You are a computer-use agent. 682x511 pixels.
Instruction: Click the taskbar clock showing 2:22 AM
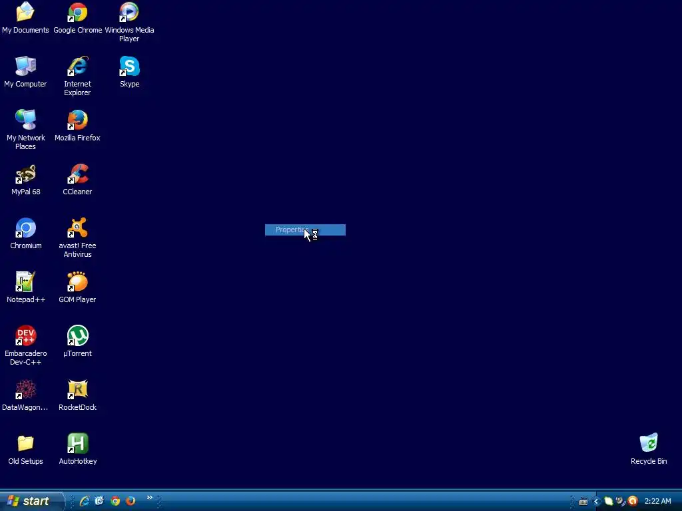(x=657, y=502)
